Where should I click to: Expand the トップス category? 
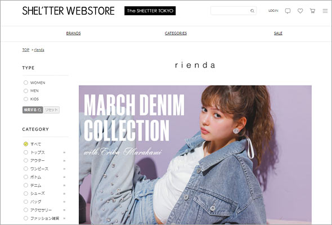point(64,152)
